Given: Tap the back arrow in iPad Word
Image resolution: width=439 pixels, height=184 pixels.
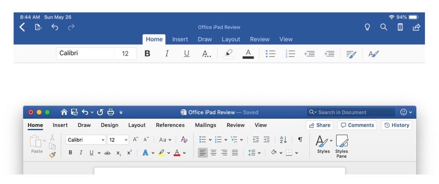Looking at the screenshot, I should coord(22,27).
